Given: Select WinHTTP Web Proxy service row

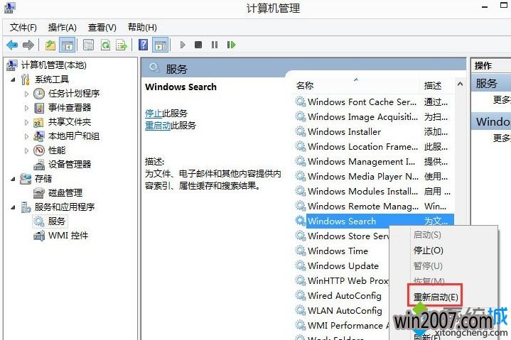Looking at the screenshot, I should (342, 281).
